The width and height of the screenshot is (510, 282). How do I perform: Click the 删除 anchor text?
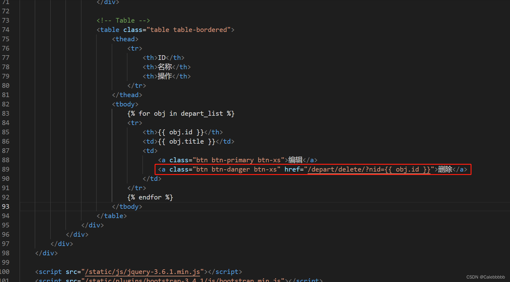(445, 169)
